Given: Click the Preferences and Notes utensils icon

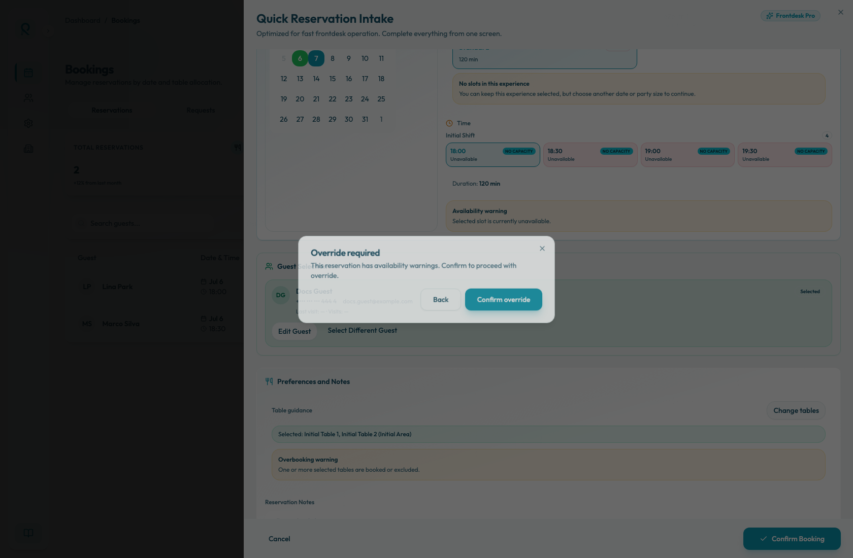Looking at the screenshot, I should [269, 381].
